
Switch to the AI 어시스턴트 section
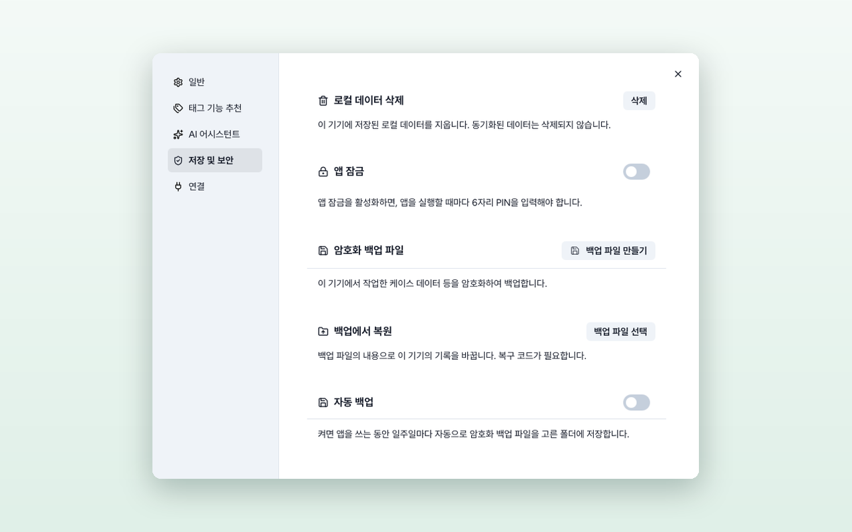point(215,134)
